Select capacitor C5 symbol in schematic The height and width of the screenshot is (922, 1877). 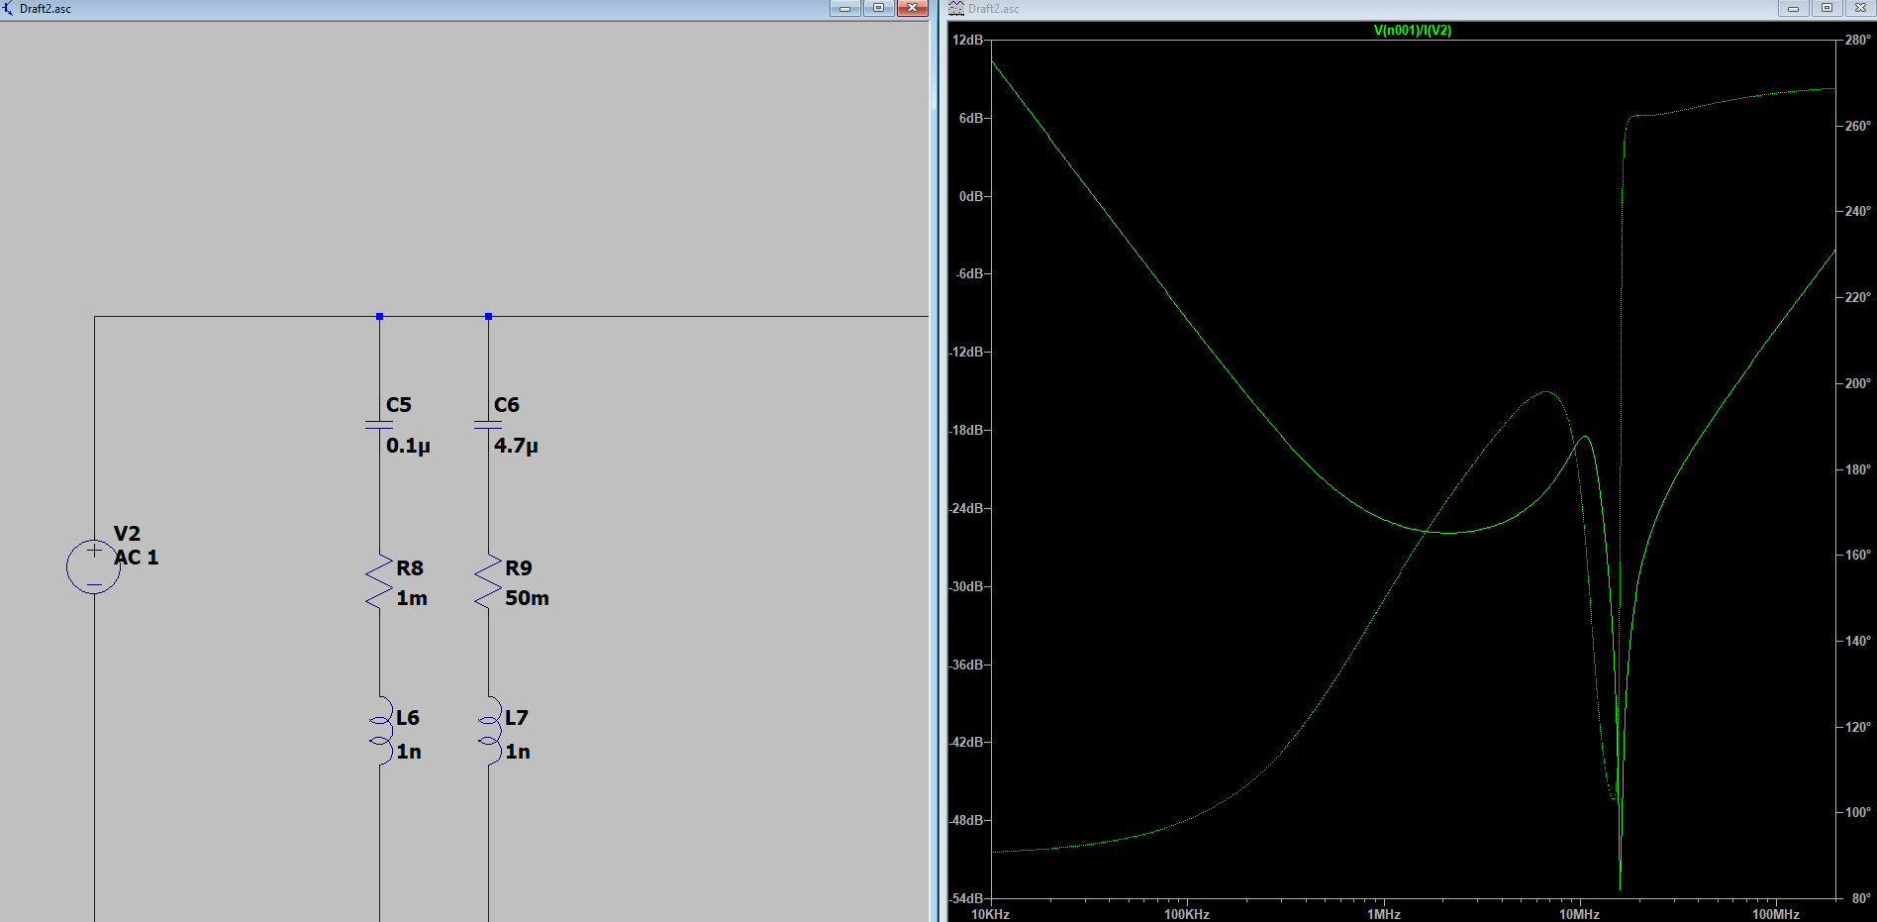pyautogui.click(x=379, y=425)
